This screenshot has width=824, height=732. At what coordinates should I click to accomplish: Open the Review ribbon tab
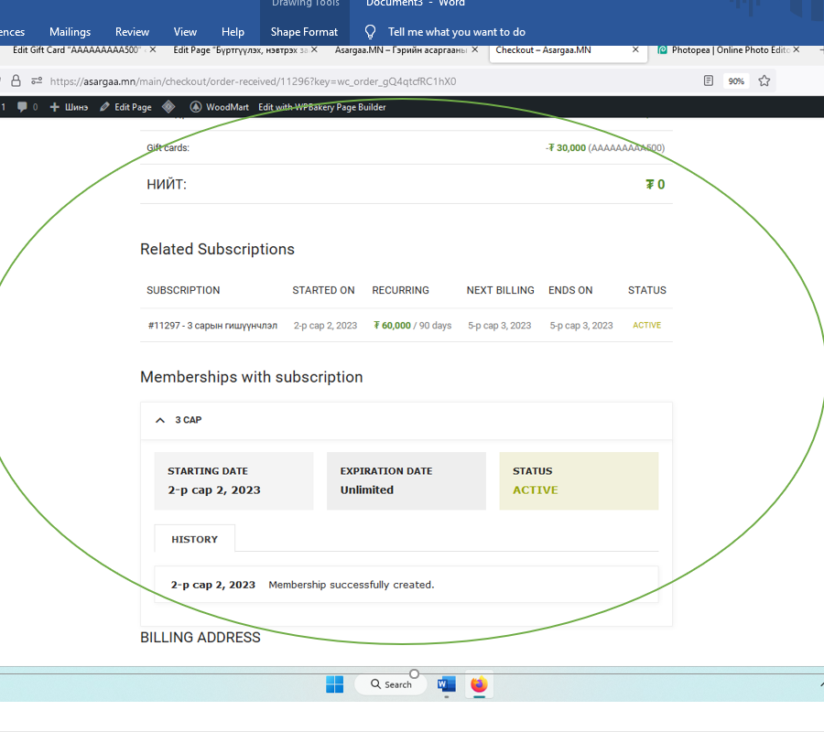click(132, 32)
